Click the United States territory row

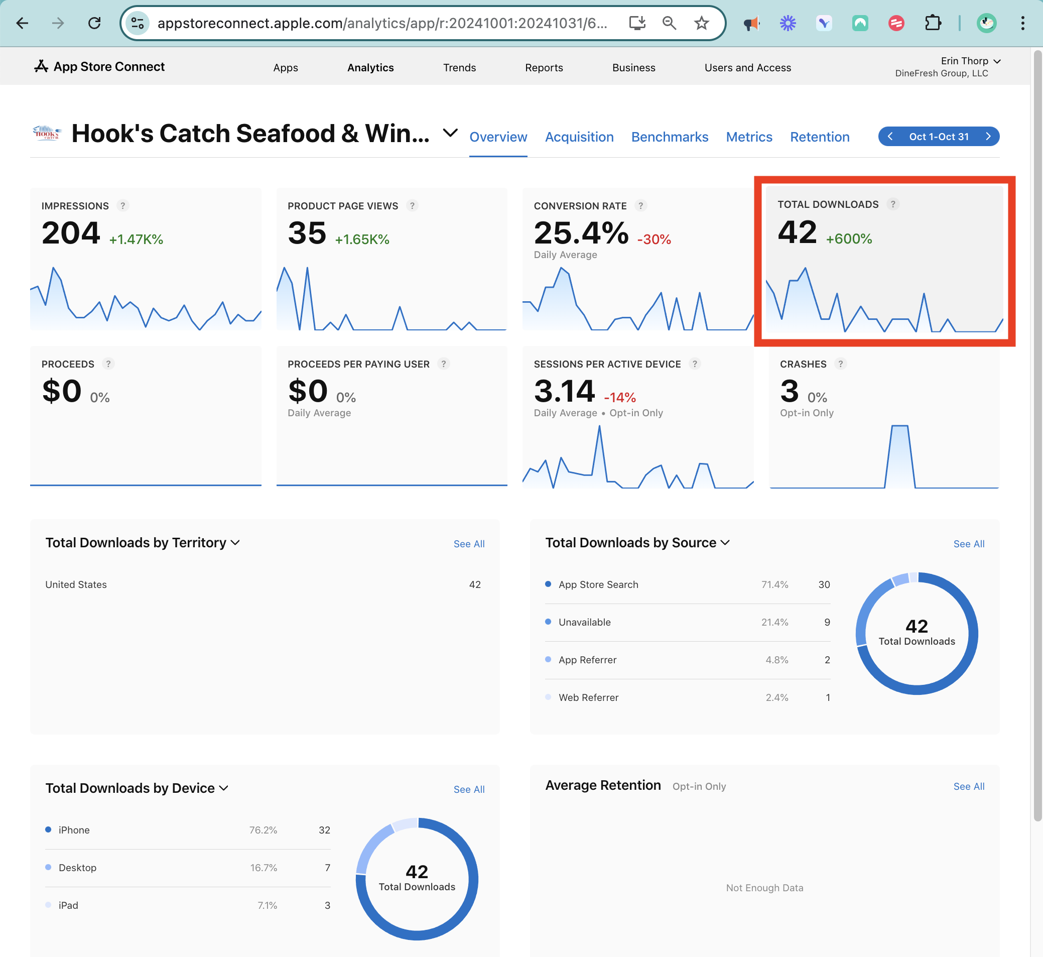[264, 584]
